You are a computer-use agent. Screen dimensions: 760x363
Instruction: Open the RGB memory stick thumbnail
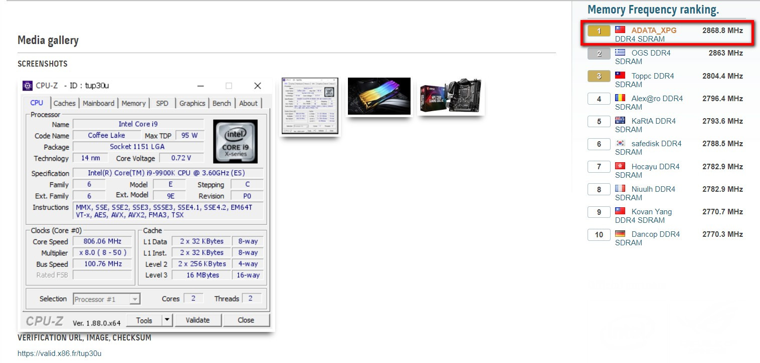pos(379,96)
